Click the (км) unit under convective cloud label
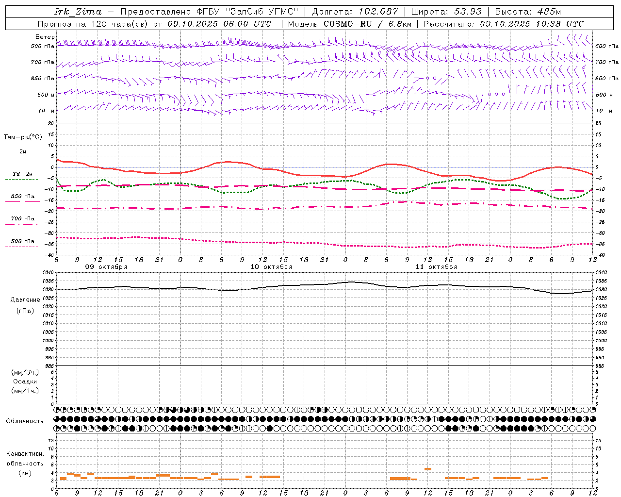Image resolution: width=621 pixels, height=497 pixels. (x=25, y=473)
